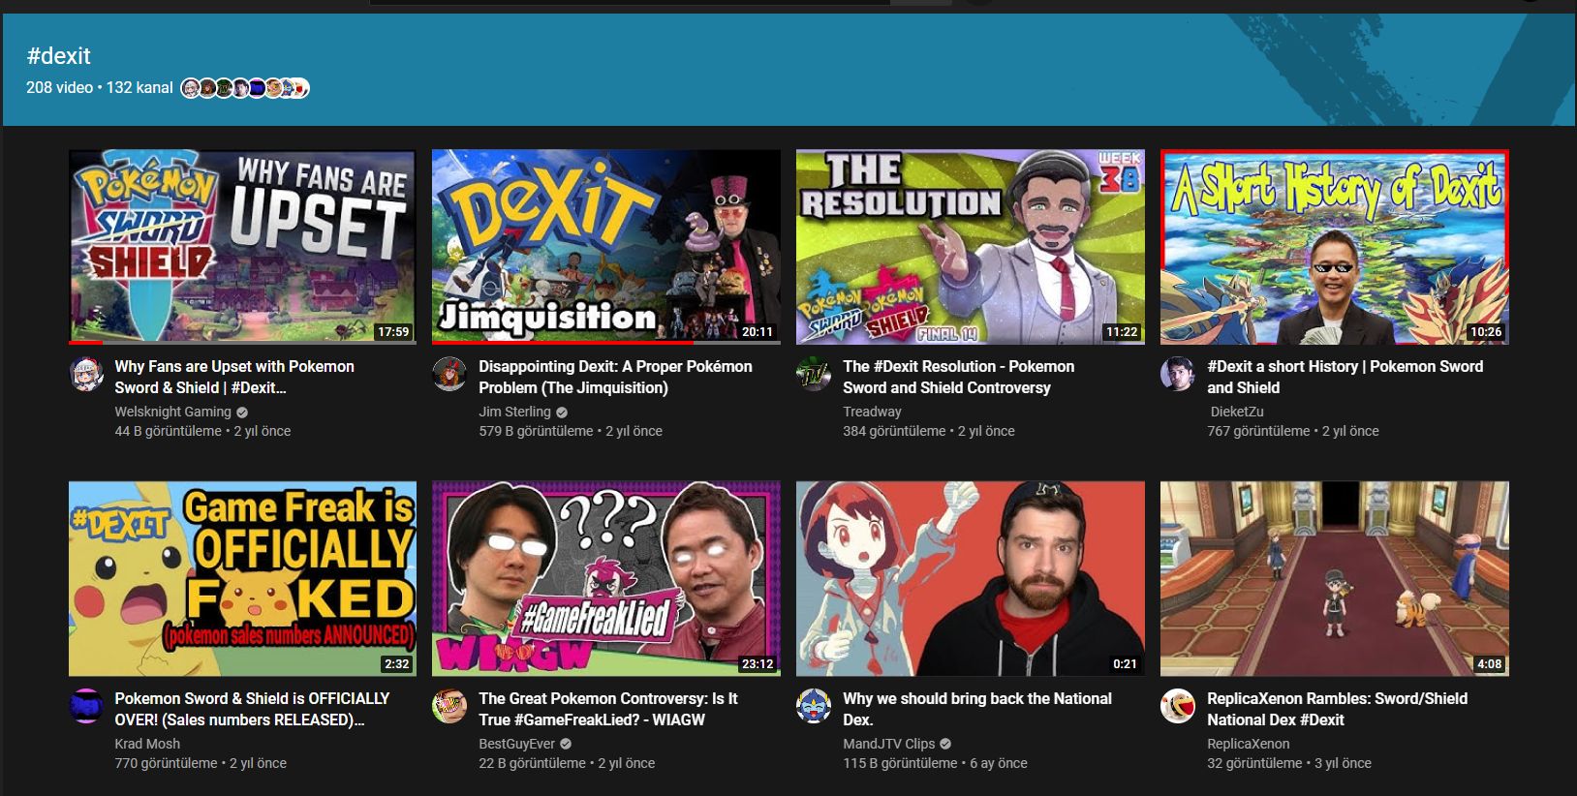Open Jim Sterling channel avatar
This screenshot has width=1577, height=796.
(449, 374)
